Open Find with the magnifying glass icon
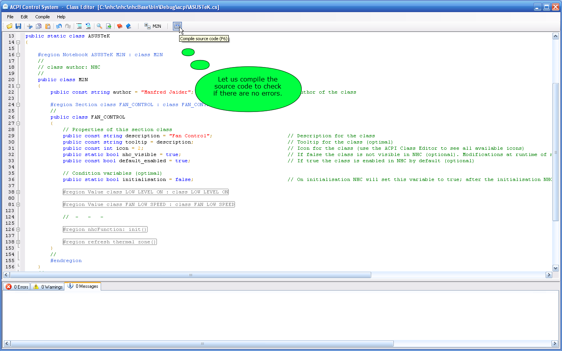Image resolution: width=562 pixels, height=351 pixels. coord(100,26)
